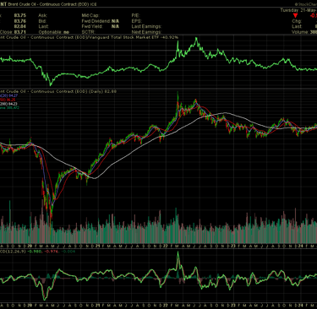
Task: Click the MACD (12,26,9) indicator label
Action: [13, 251]
